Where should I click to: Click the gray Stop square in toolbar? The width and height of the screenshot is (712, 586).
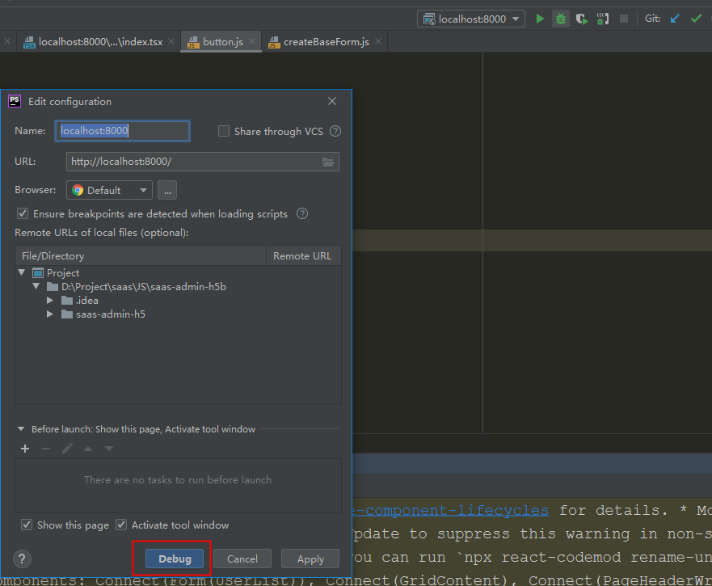pyautogui.click(x=624, y=19)
